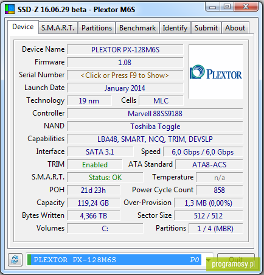Viewport: 264px width, 275px height.
Task: Click the refresh drives icon button
Action: pyautogui.click(x=15, y=260)
